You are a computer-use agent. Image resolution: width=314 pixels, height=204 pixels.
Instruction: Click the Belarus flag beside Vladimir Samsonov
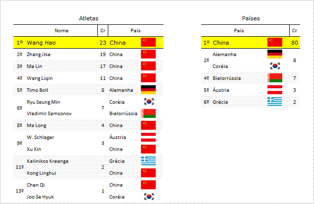click(x=148, y=113)
